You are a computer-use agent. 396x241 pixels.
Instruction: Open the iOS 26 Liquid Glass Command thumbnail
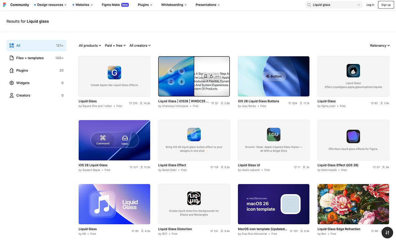[x=114, y=140]
